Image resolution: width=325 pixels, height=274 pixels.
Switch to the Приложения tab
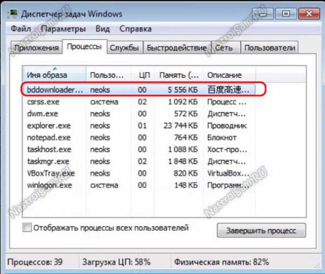click(x=36, y=48)
